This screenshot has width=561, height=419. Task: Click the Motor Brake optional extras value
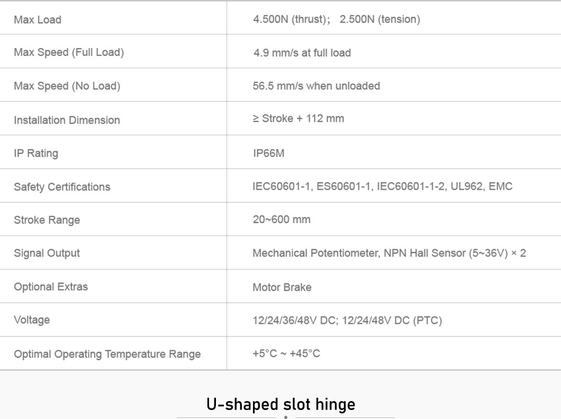pos(282,287)
